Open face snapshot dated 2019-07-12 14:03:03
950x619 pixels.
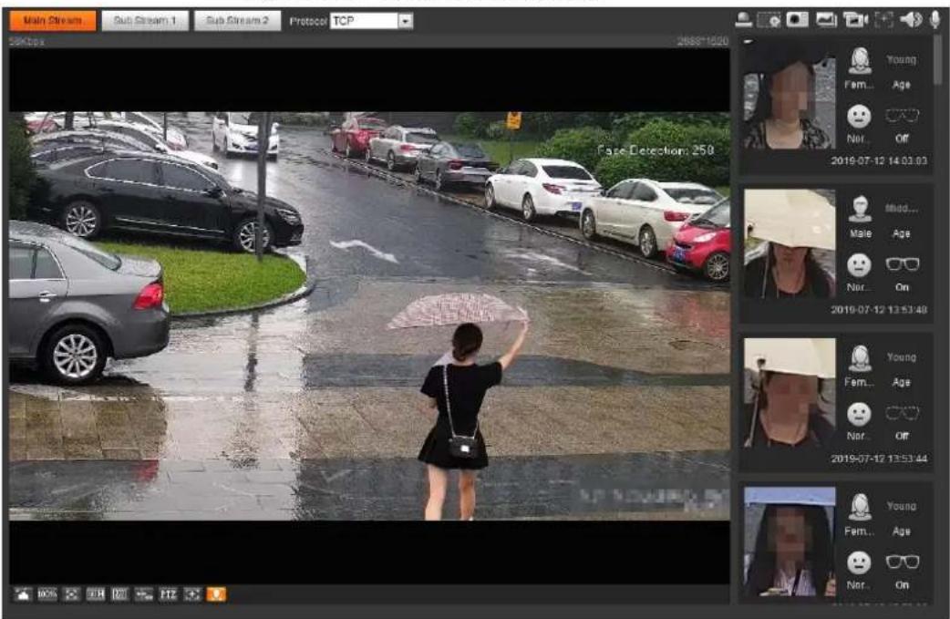point(789,97)
